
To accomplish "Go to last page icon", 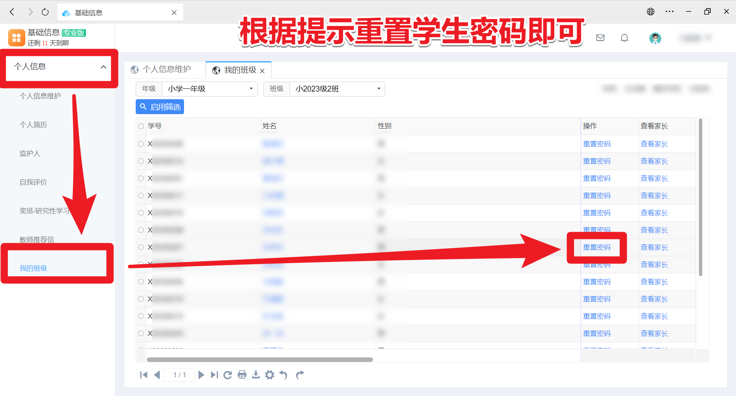I will coord(214,375).
